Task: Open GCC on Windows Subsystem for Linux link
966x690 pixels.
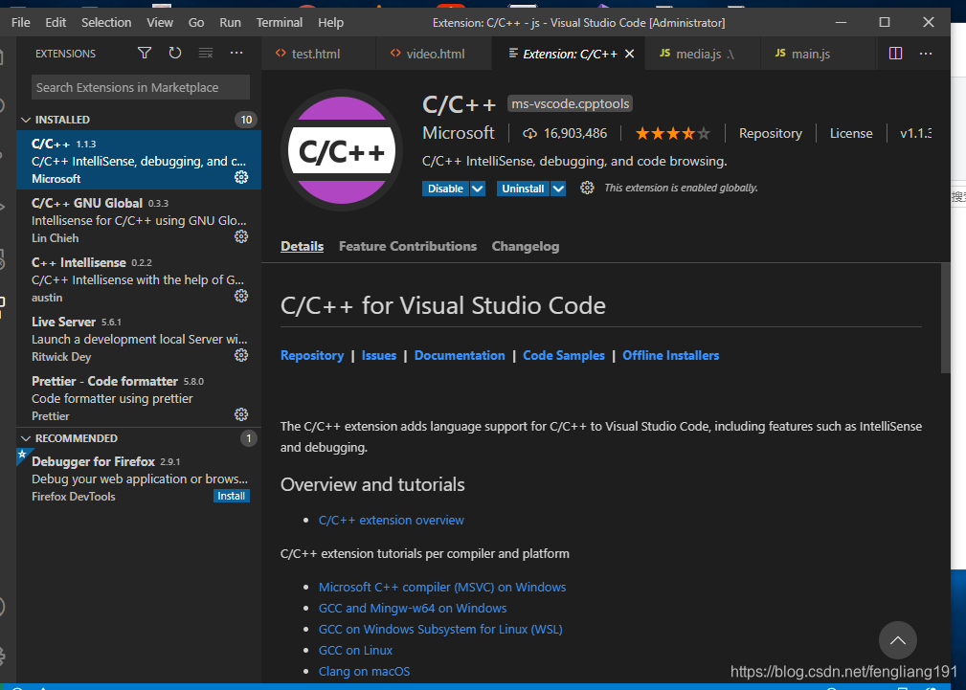Action: click(440, 629)
